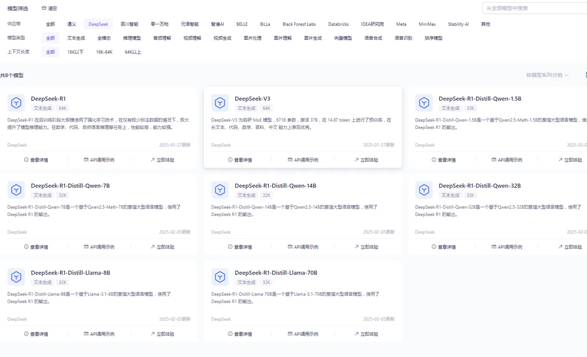587x357 pixels.
Task: Try DeepSeek-R1 now via 立即体验
Action: (x=162, y=160)
